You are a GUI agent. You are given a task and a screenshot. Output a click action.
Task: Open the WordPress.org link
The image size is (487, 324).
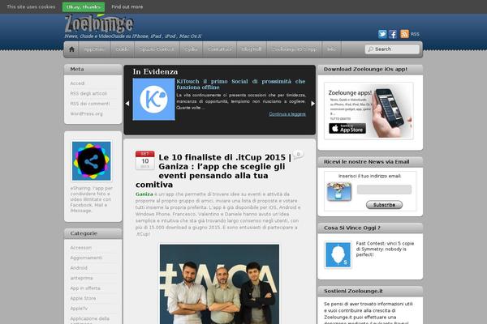pos(86,113)
